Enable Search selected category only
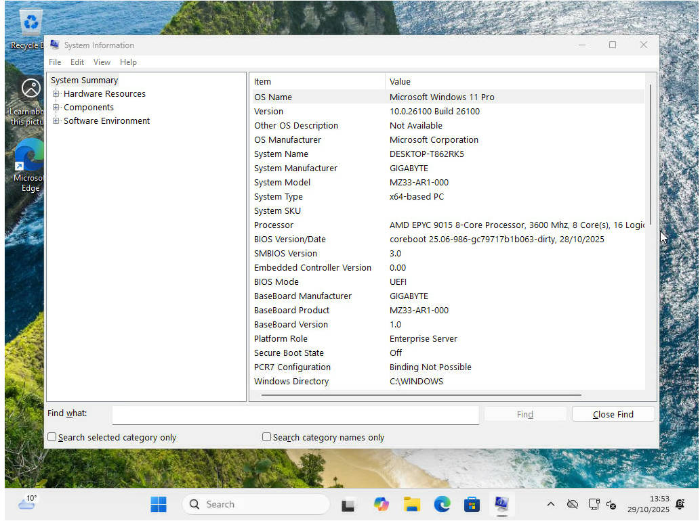Screen dimensions: 700x521 pyautogui.click(x=52, y=437)
